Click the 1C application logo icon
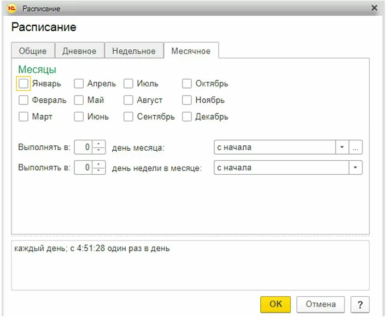This screenshot has height=318, width=386. click(x=12, y=9)
